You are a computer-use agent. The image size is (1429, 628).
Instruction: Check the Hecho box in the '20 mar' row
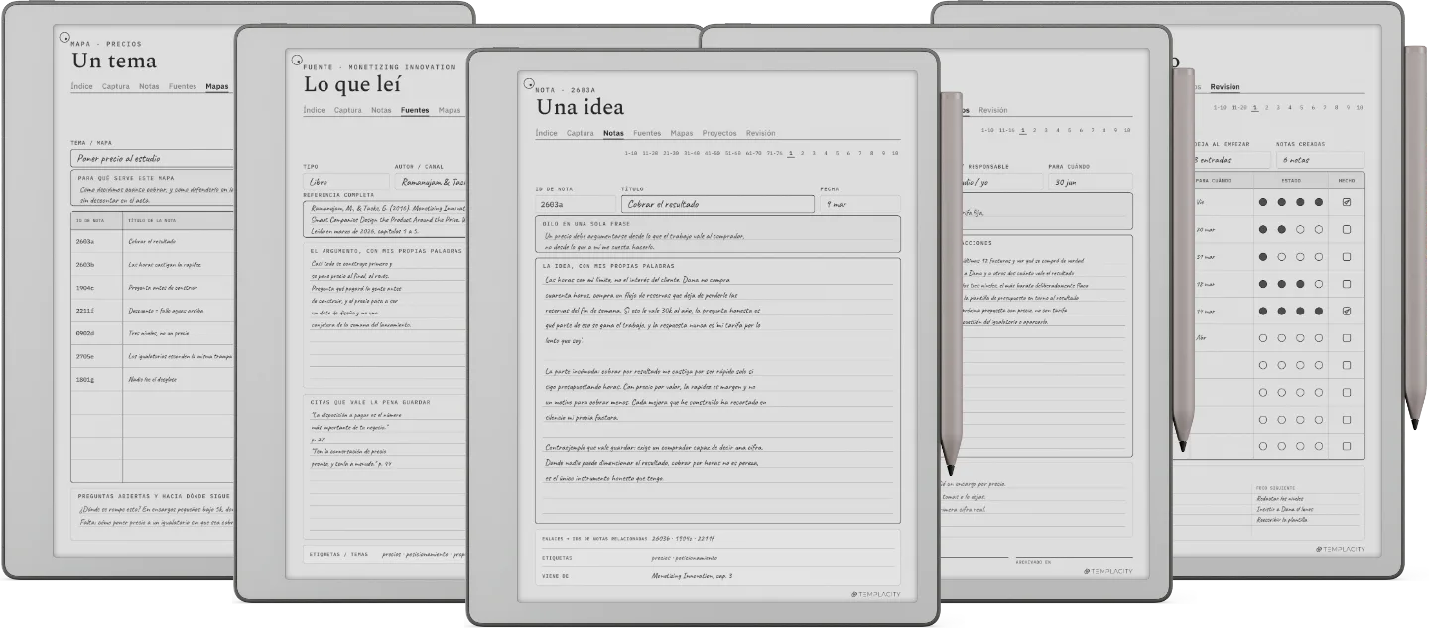tap(1346, 229)
